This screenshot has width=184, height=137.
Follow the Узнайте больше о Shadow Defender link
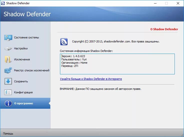[91, 79]
